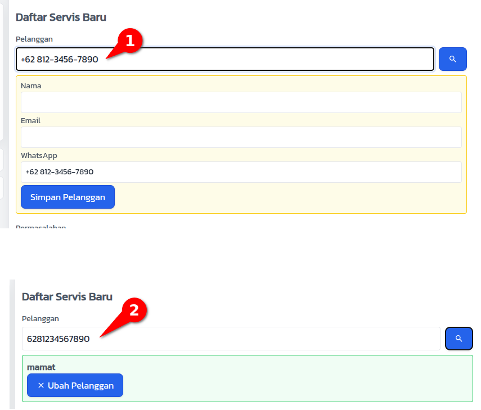Image resolution: width=481 pixels, height=410 pixels.
Task: Click search icon beside +62 812-3456-7890 field
Action: click(x=452, y=59)
